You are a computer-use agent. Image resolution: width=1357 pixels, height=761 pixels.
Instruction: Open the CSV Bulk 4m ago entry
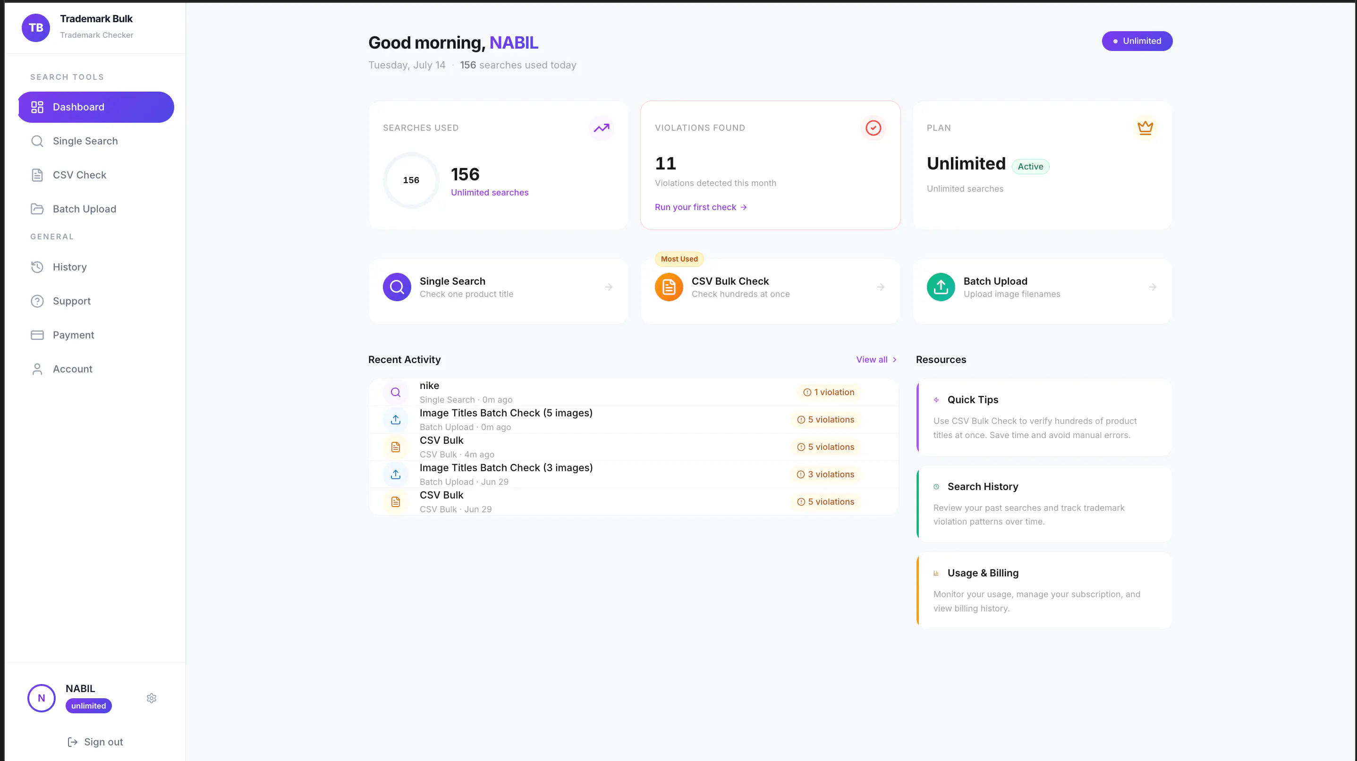(633, 447)
